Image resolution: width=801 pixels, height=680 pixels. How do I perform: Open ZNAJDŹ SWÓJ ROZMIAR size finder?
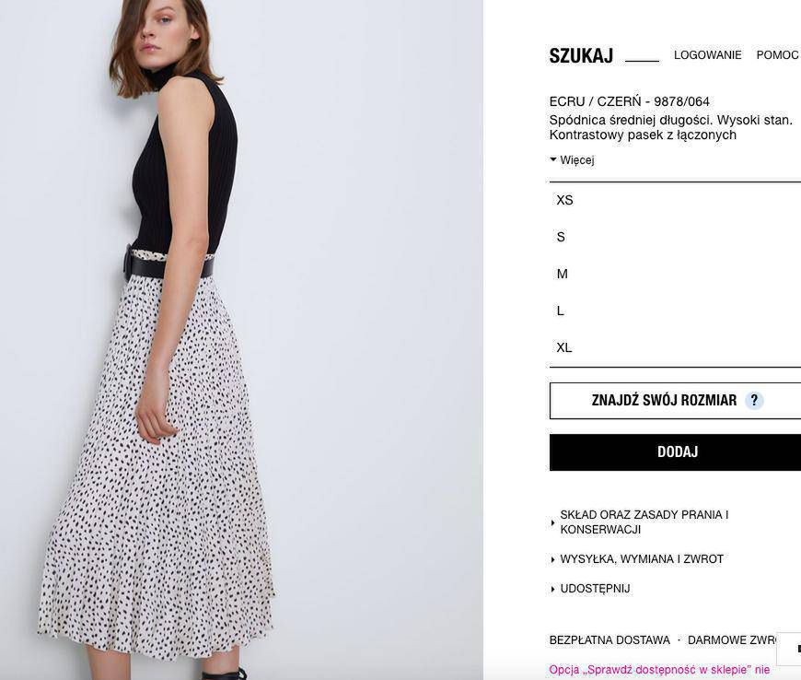pyautogui.click(x=676, y=400)
